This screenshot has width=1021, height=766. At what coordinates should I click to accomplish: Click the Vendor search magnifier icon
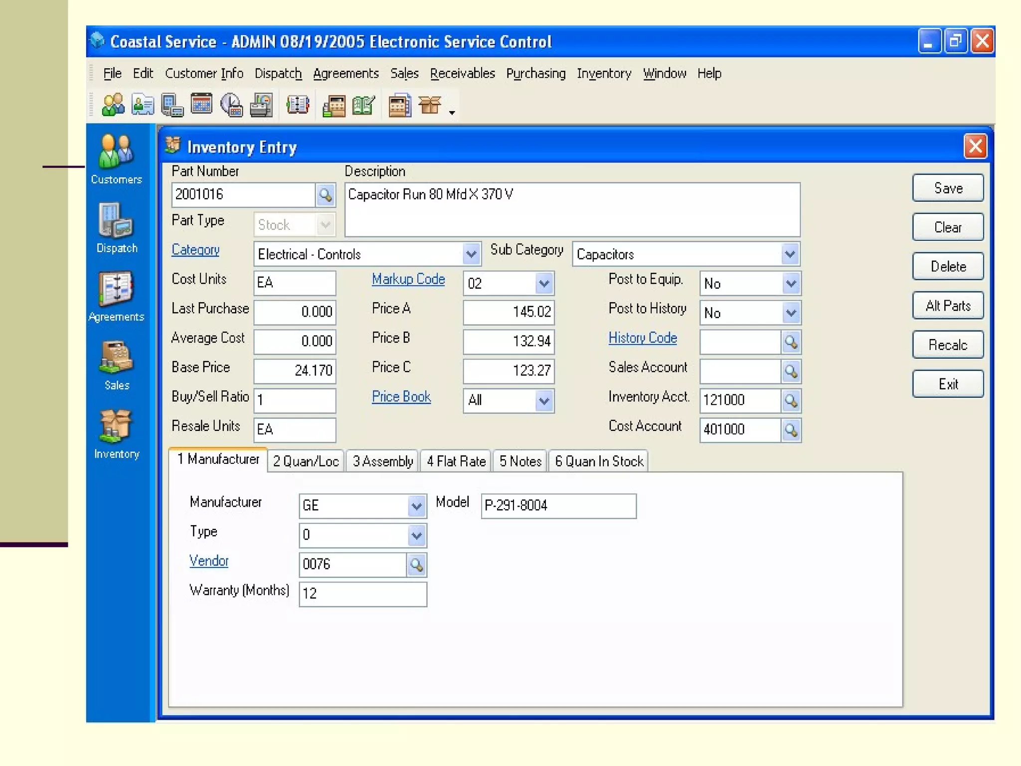click(416, 565)
